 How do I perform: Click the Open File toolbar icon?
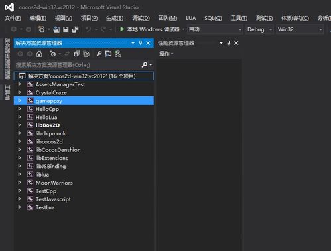click(56, 29)
